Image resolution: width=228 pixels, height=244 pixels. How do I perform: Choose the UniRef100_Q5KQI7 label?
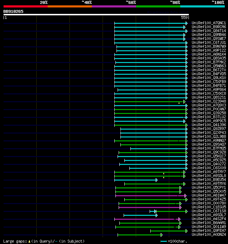pos(209,156)
